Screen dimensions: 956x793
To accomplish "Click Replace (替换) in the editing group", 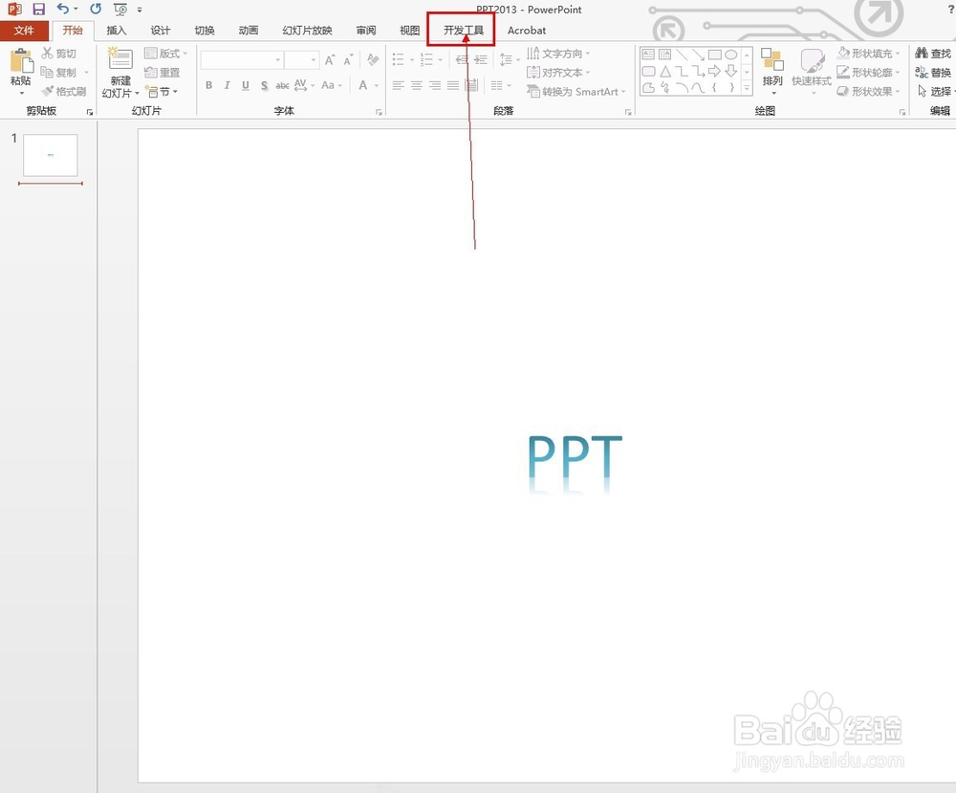I will pyautogui.click(x=932, y=72).
